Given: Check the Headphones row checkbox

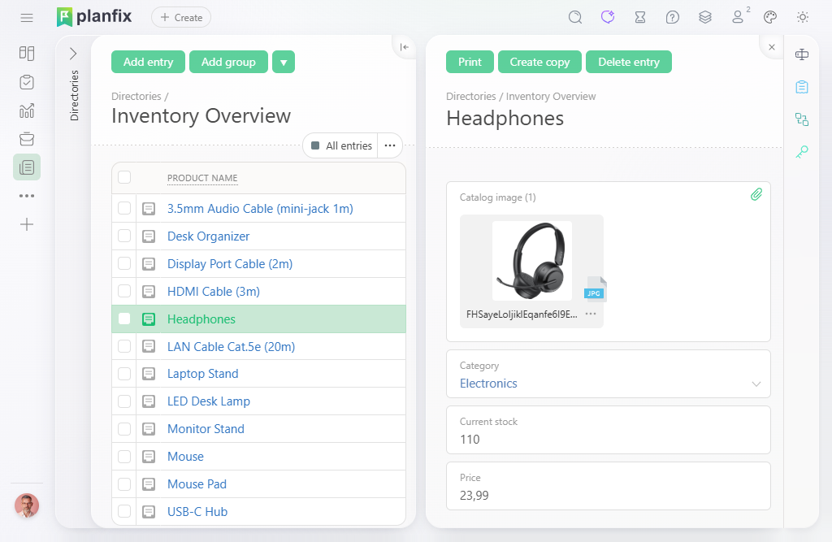Looking at the screenshot, I should click(x=124, y=319).
